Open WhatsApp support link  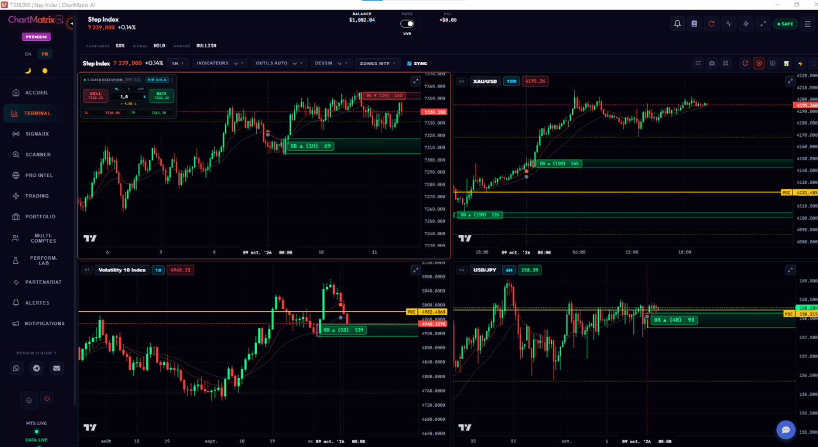(x=17, y=368)
